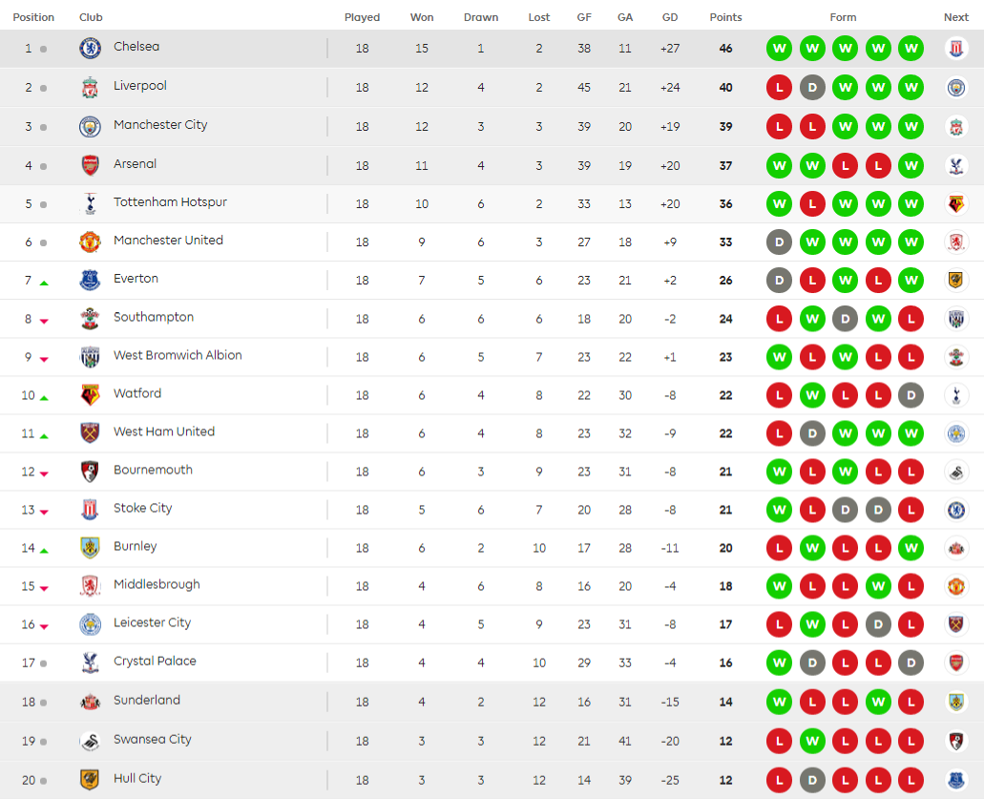This screenshot has height=799, width=984.
Task: Click the GD column header
Action: coord(670,17)
